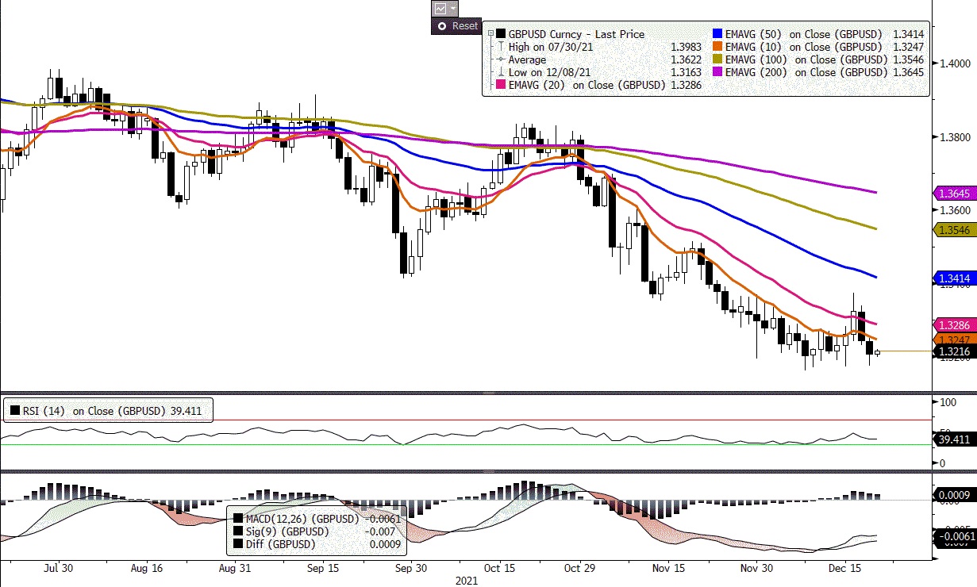Click the blue EMAVG (50) swatch
The image size is (977, 587).
tap(717, 34)
